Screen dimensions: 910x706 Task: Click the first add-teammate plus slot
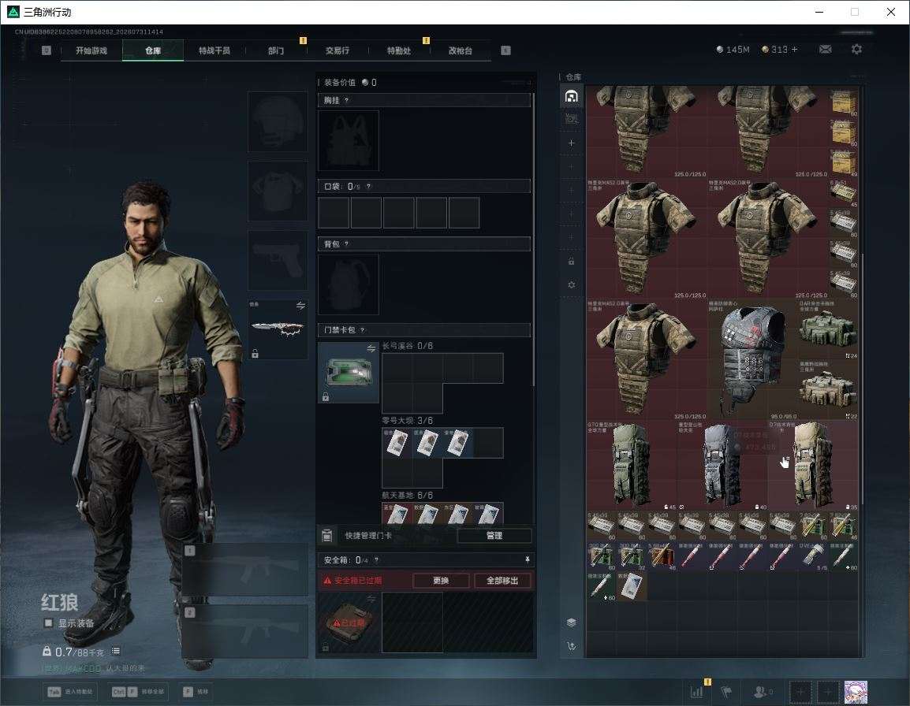point(800,692)
